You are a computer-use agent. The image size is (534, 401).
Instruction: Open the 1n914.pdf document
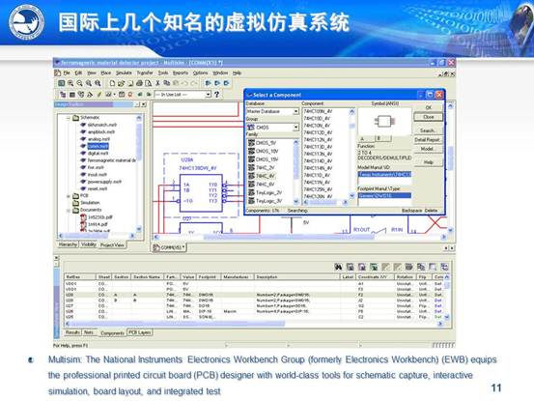94,224
